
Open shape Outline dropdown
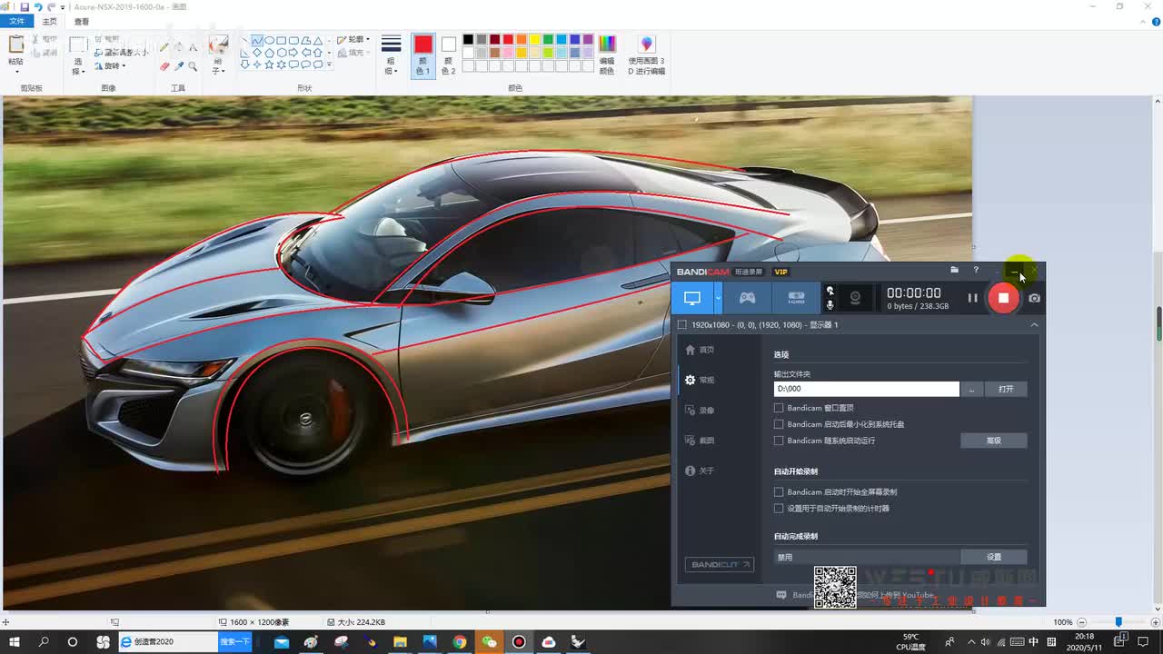[x=353, y=40]
